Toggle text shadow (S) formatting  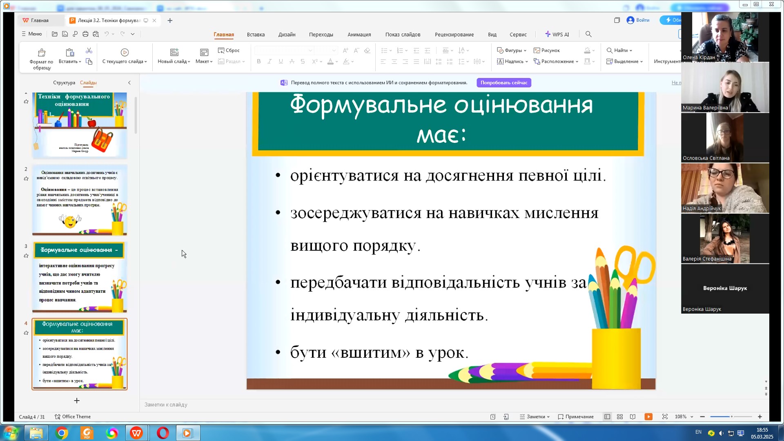[303, 62]
